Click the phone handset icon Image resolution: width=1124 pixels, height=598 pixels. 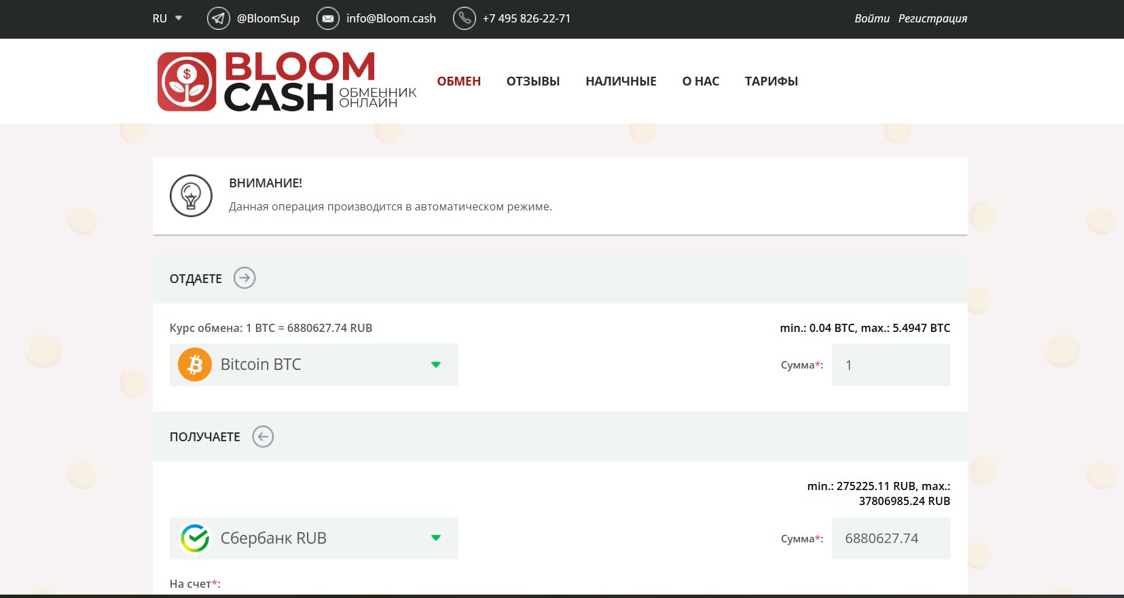(465, 18)
